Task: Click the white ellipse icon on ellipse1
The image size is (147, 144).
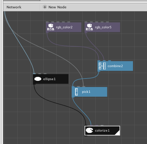Action: tap(38, 79)
